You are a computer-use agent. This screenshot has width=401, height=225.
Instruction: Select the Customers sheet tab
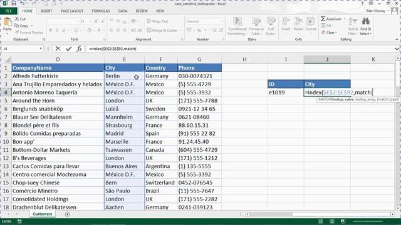click(42, 214)
